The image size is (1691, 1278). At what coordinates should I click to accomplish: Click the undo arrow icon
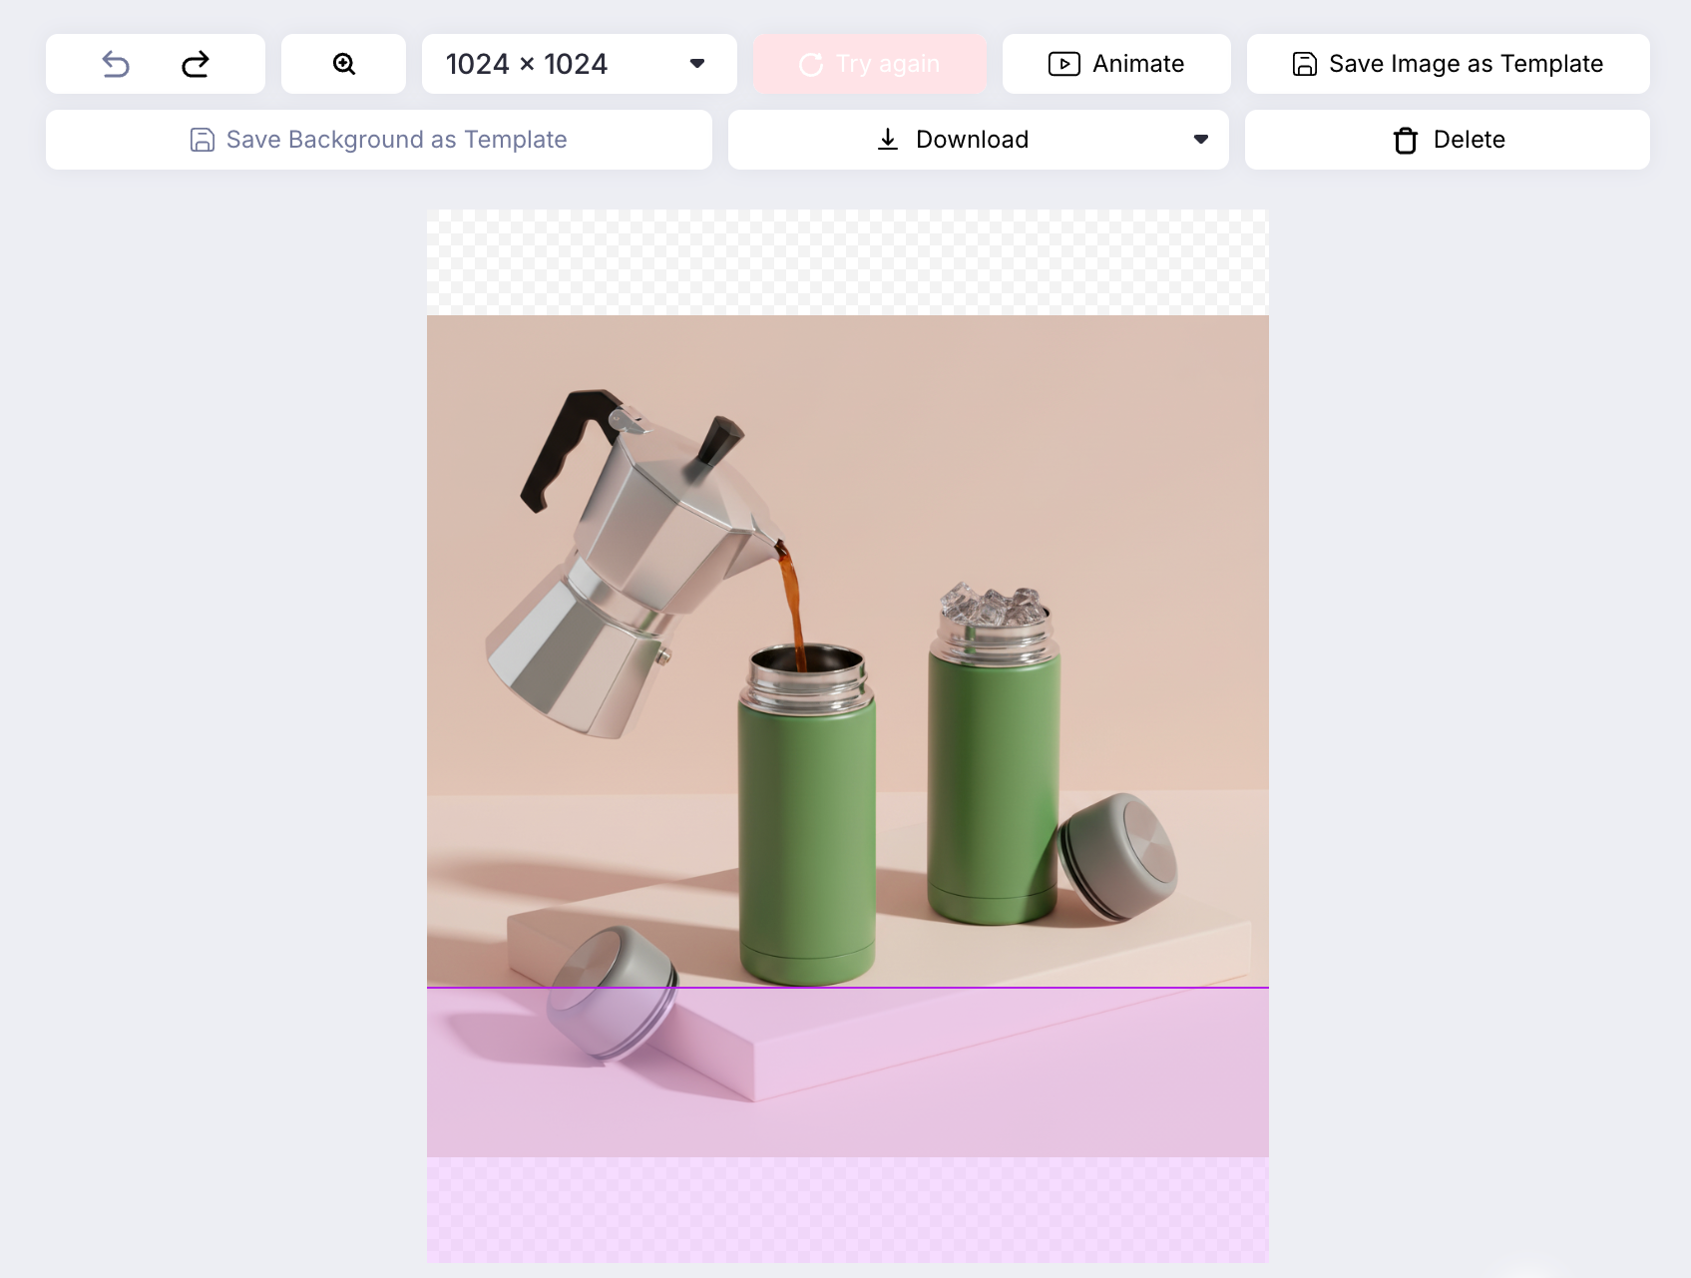tap(117, 65)
